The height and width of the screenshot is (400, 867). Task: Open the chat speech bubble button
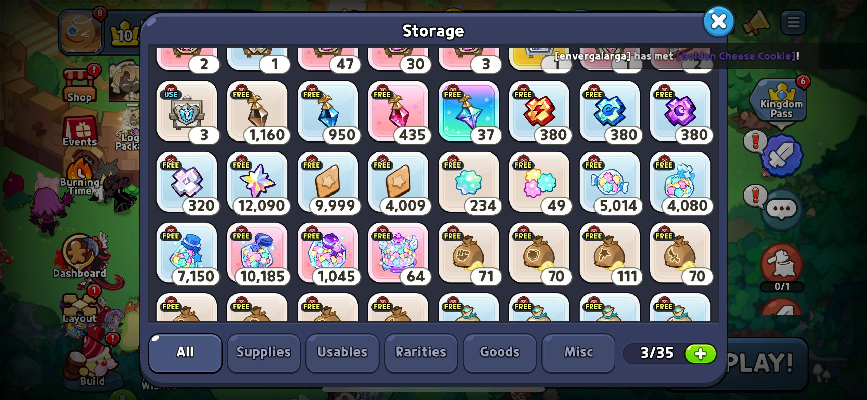pos(781,209)
